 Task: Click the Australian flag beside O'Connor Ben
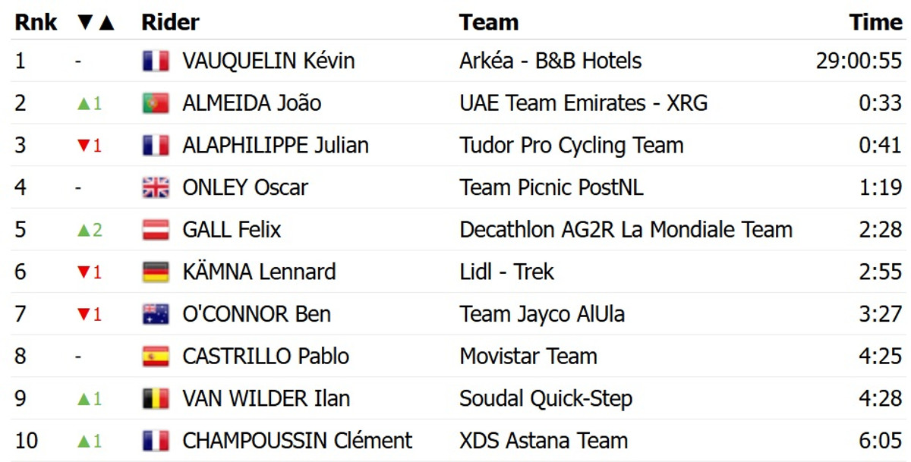point(156,314)
